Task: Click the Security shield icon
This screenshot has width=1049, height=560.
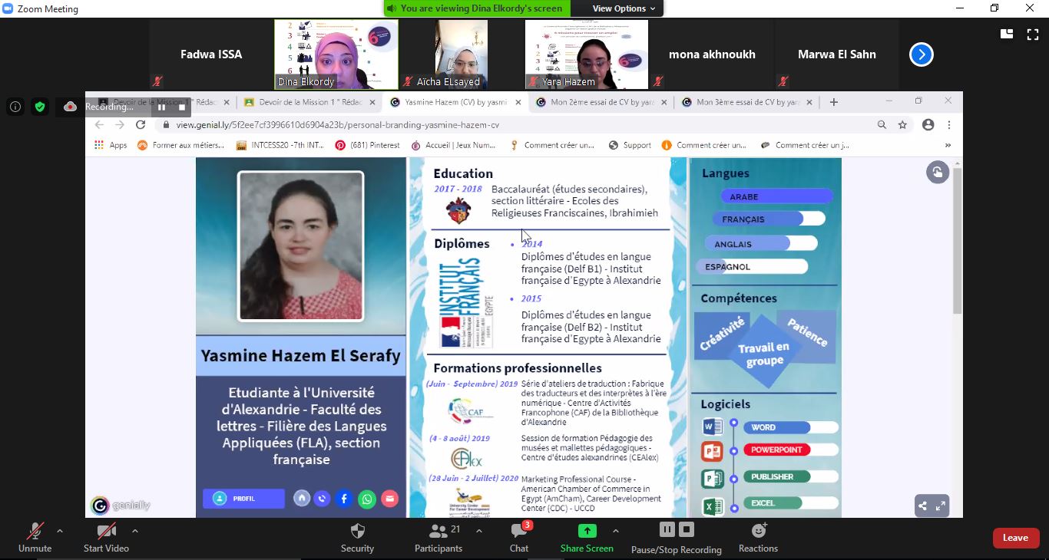Action: click(x=357, y=532)
